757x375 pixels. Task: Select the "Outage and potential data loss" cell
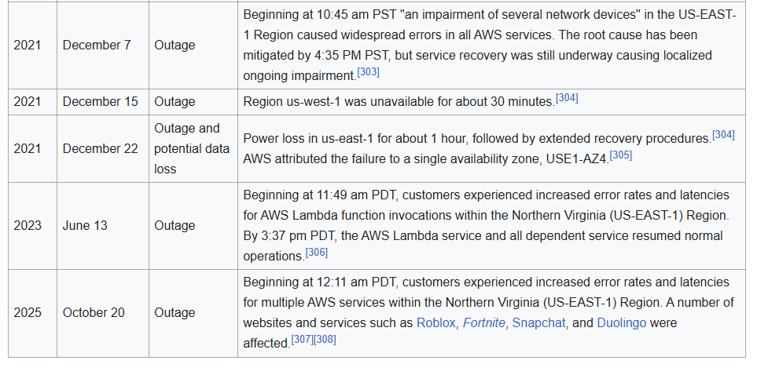192,148
